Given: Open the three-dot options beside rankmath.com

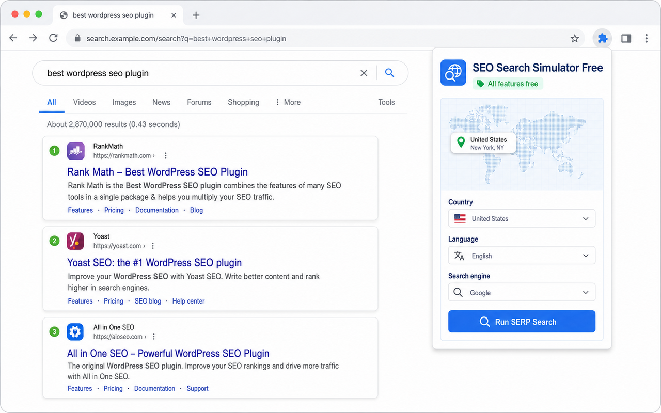Looking at the screenshot, I should 165,155.
